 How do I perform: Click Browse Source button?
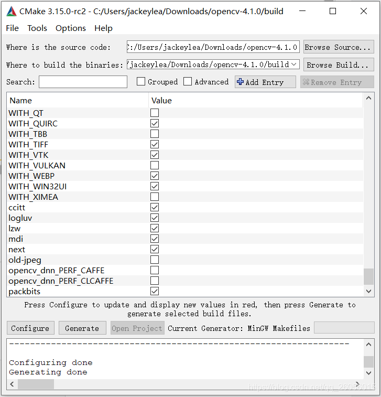click(339, 47)
